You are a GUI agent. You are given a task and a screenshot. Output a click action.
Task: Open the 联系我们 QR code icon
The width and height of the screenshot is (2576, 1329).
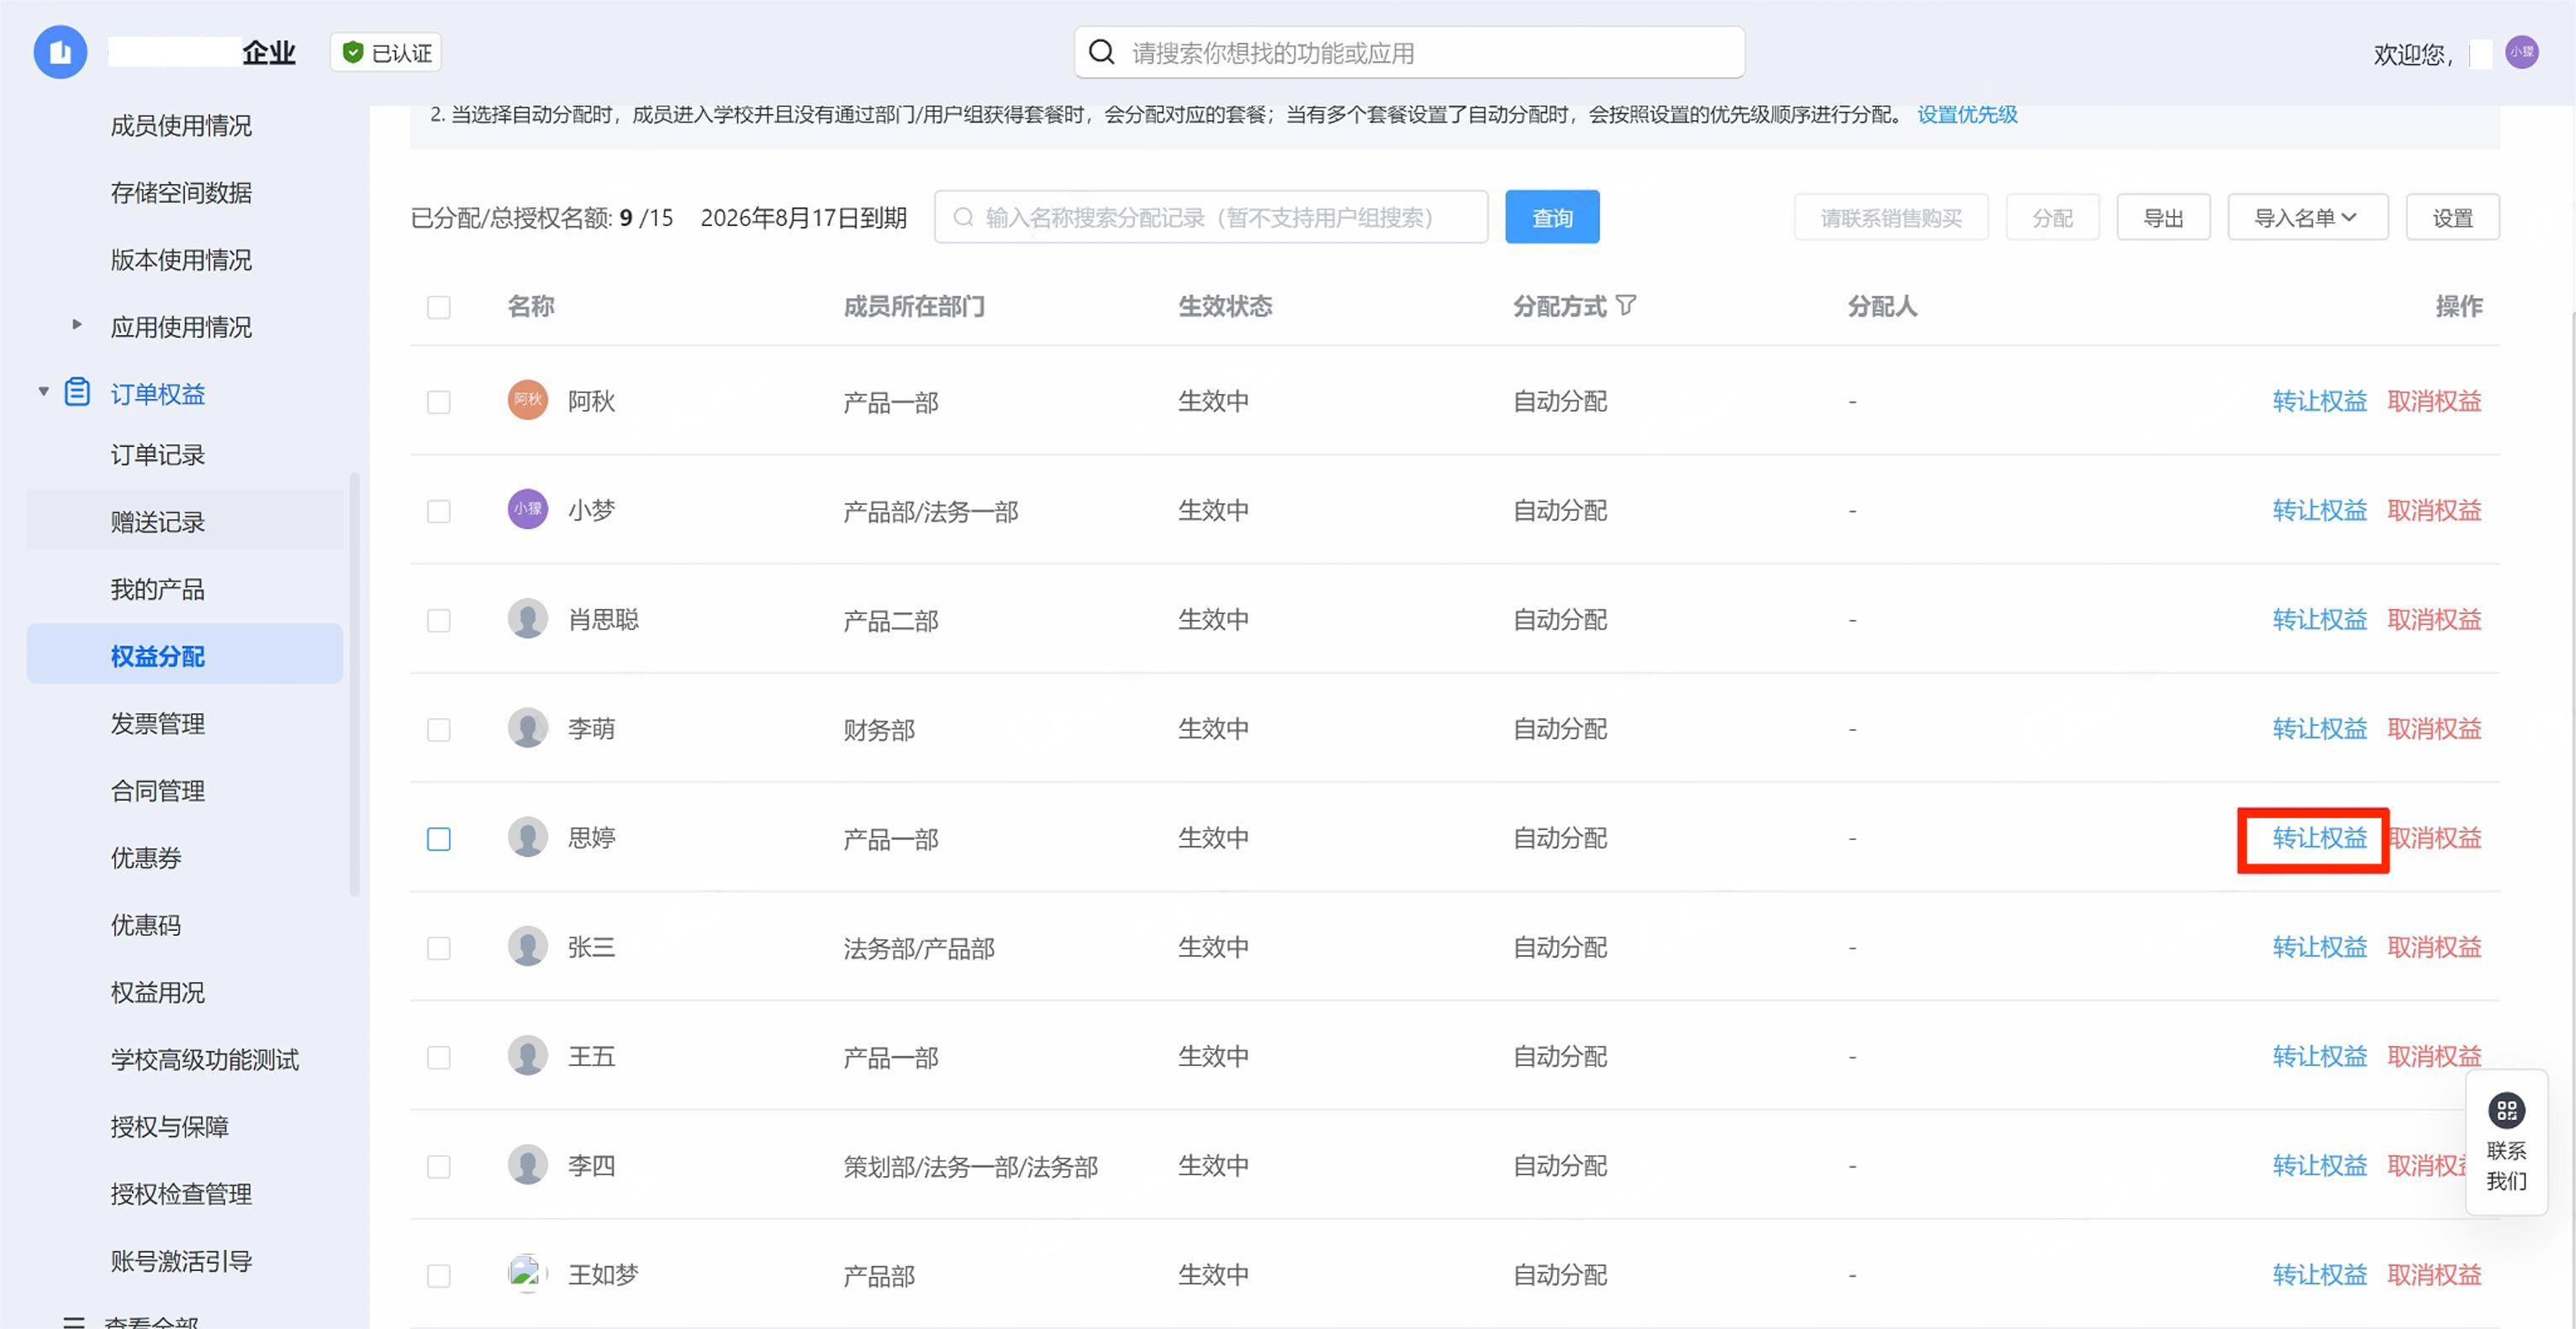pos(2506,1111)
